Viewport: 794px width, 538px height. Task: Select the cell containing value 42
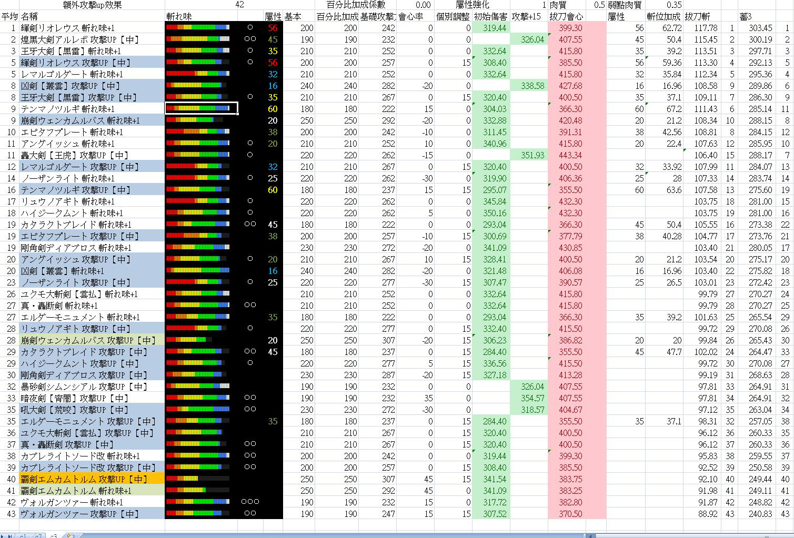pos(240,5)
